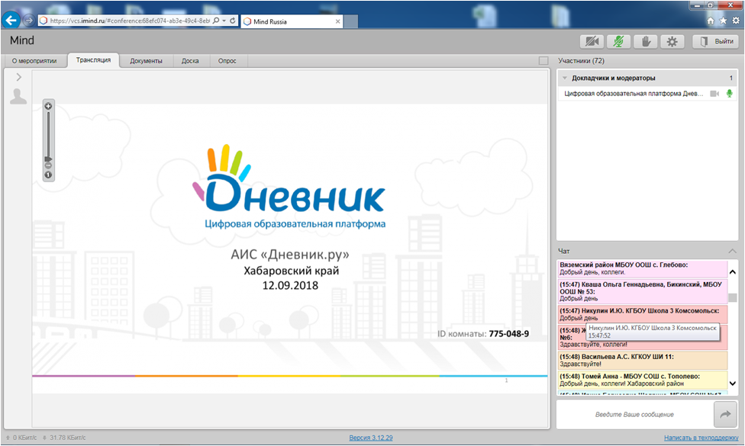Click Вяземский район МБОУ ООШ с. Глебово message
The width and height of the screenshot is (745, 446).
643,268
